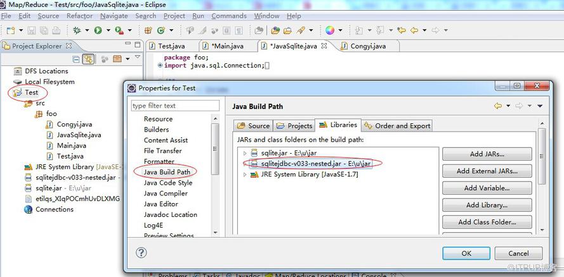The image size is (564, 277).
Task: Click the Add JARs... button
Action: click(x=487, y=154)
